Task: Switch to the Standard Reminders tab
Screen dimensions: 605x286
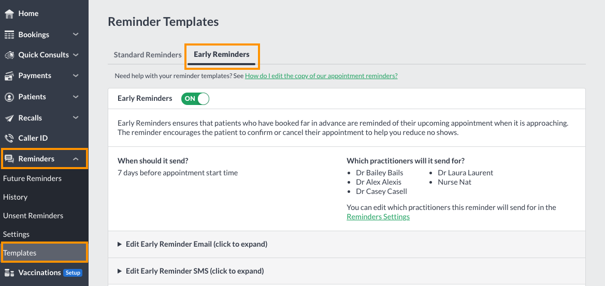Action: point(148,55)
